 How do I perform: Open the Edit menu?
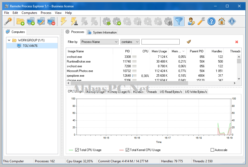point(15,13)
